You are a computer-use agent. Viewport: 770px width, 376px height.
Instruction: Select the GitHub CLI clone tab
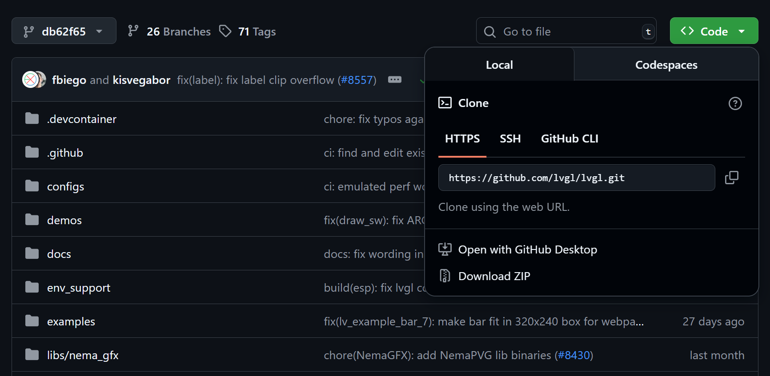pyautogui.click(x=569, y=139)
